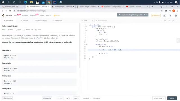Open Microsoft Store from the taskbar
Screen dimensions: 180x101
click(37, 2)
